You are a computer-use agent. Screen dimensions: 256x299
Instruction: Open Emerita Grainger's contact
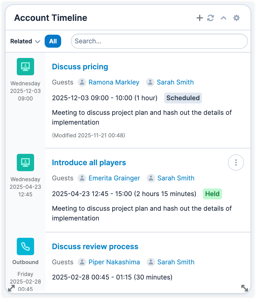click(114, 178)
